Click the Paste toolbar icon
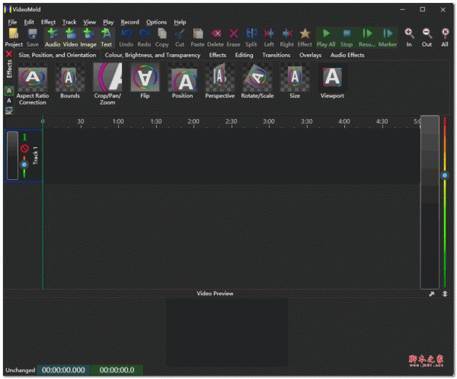Viewport: 457px width, 379px height. pyautogui.click(x=197, y=38)
